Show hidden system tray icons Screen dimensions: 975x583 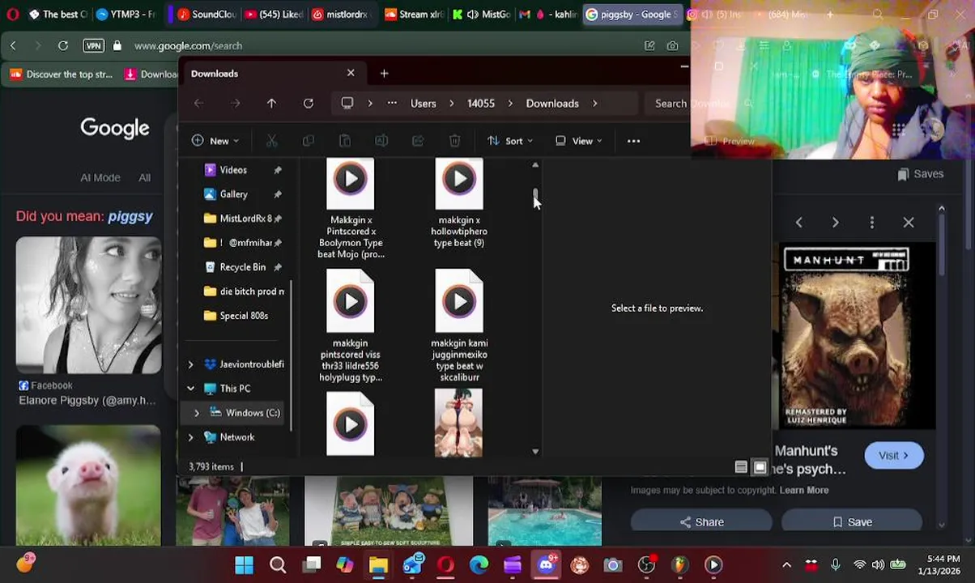786,564
